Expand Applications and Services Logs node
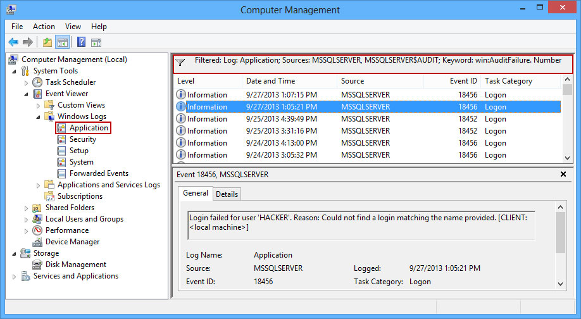This screenshot has width=581, height=319. (38, 185)
